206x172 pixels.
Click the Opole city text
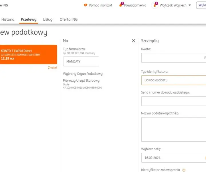pos(66,85)
